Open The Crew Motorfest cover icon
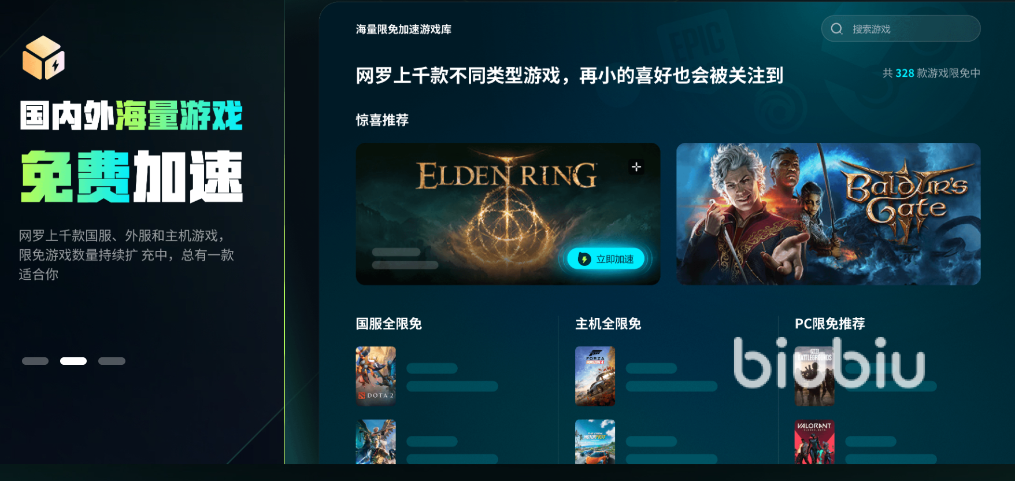Viewport: 1015px width, 481px height. tap(595, 442)
